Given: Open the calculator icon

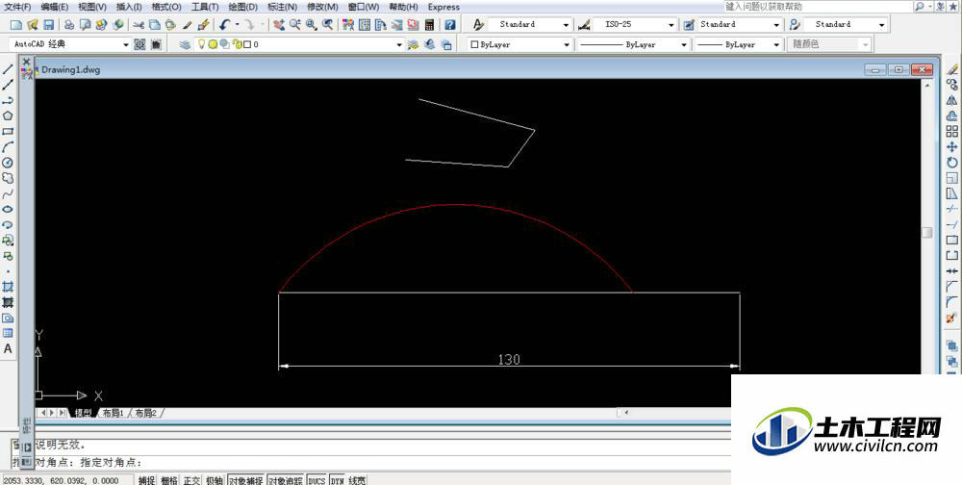Looking at the screenshot, I should [429, 25].
